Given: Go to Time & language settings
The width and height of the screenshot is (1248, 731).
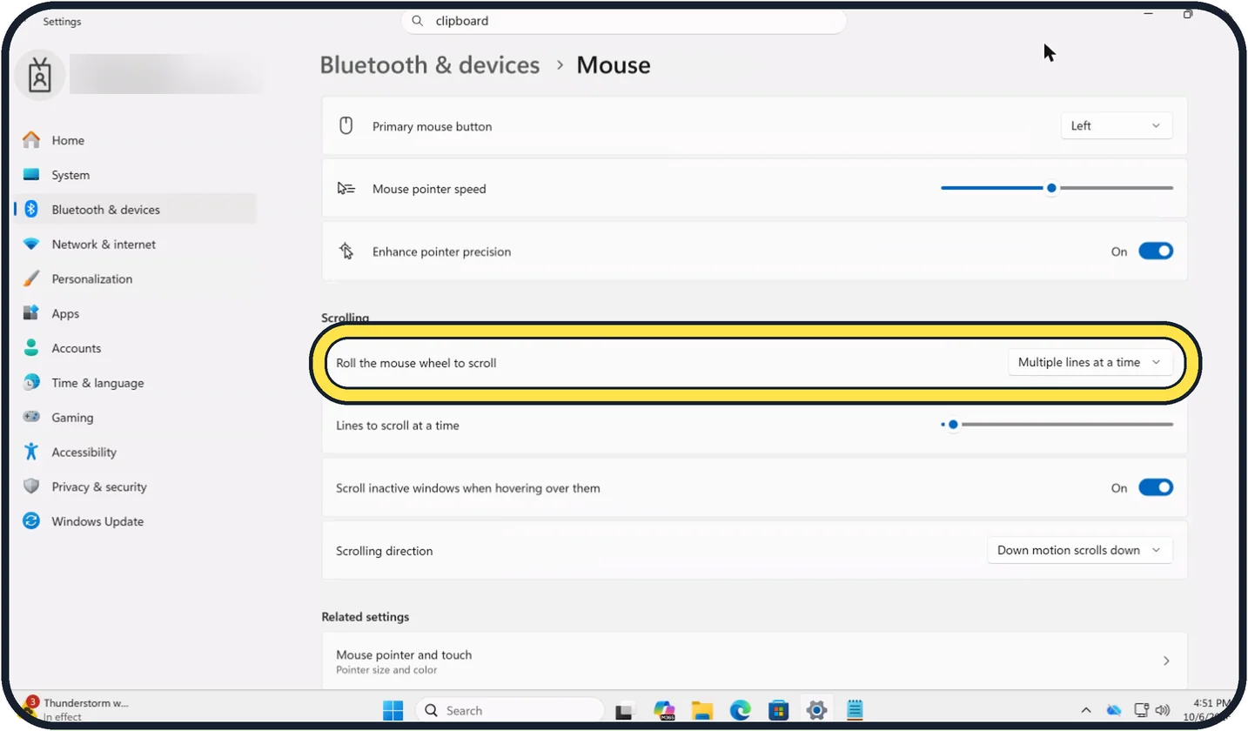Looking at the screenshot, I should click(97, 383).
